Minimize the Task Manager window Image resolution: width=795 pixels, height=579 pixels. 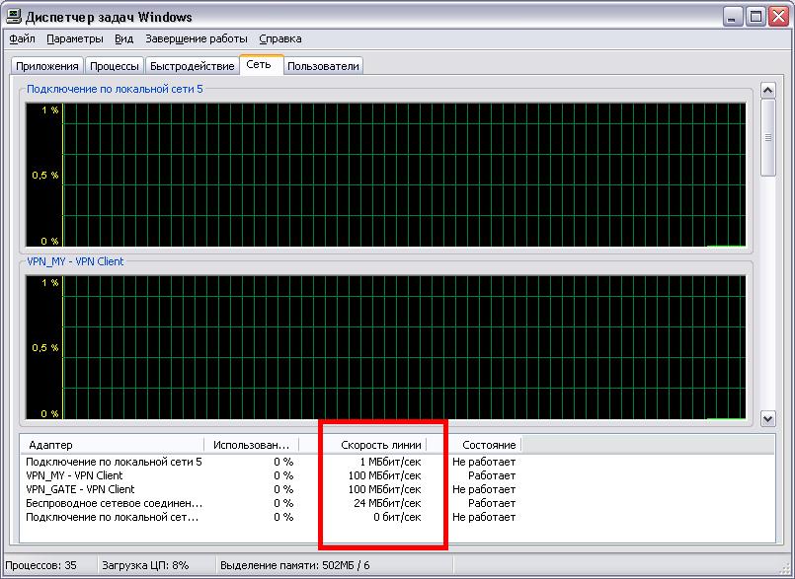(731, 17)
